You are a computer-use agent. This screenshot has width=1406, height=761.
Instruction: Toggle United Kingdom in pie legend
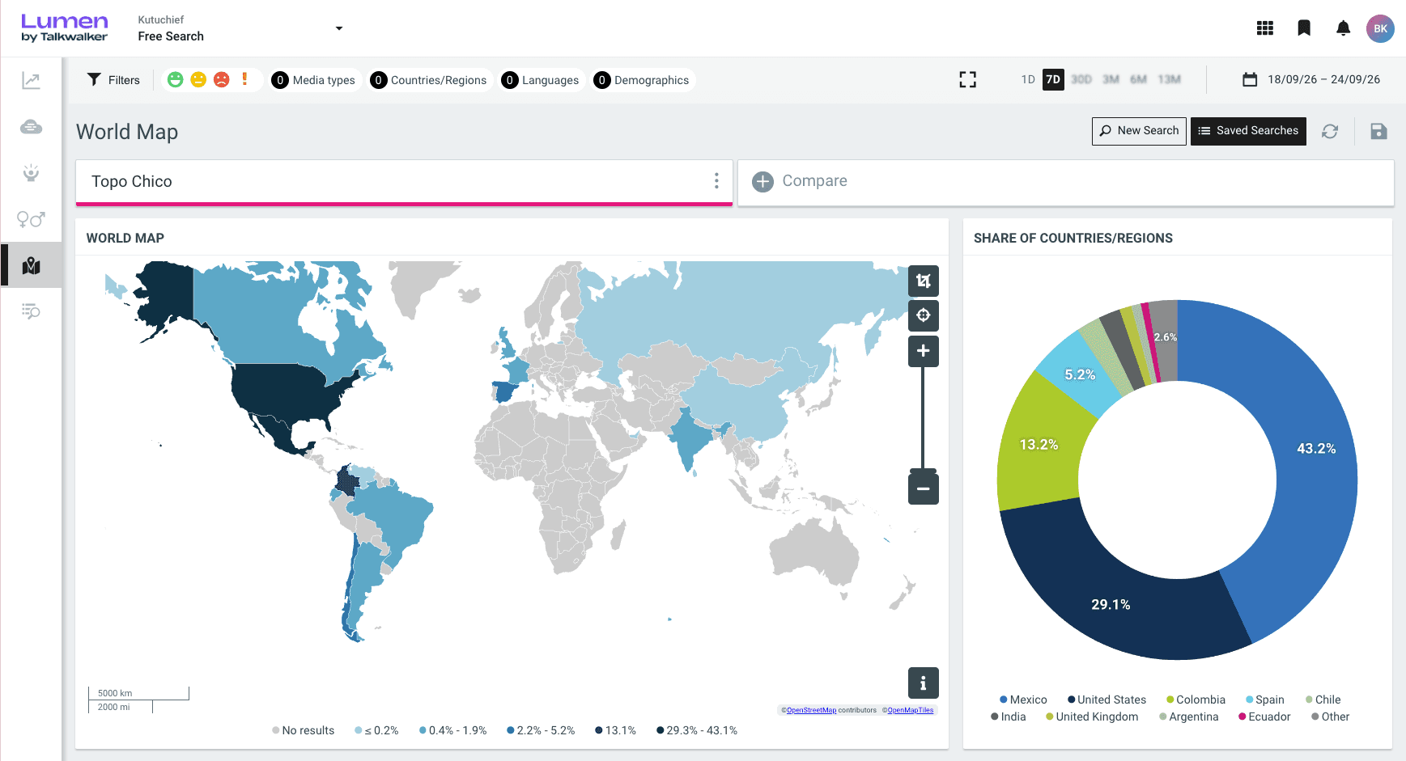(1092, 717)
